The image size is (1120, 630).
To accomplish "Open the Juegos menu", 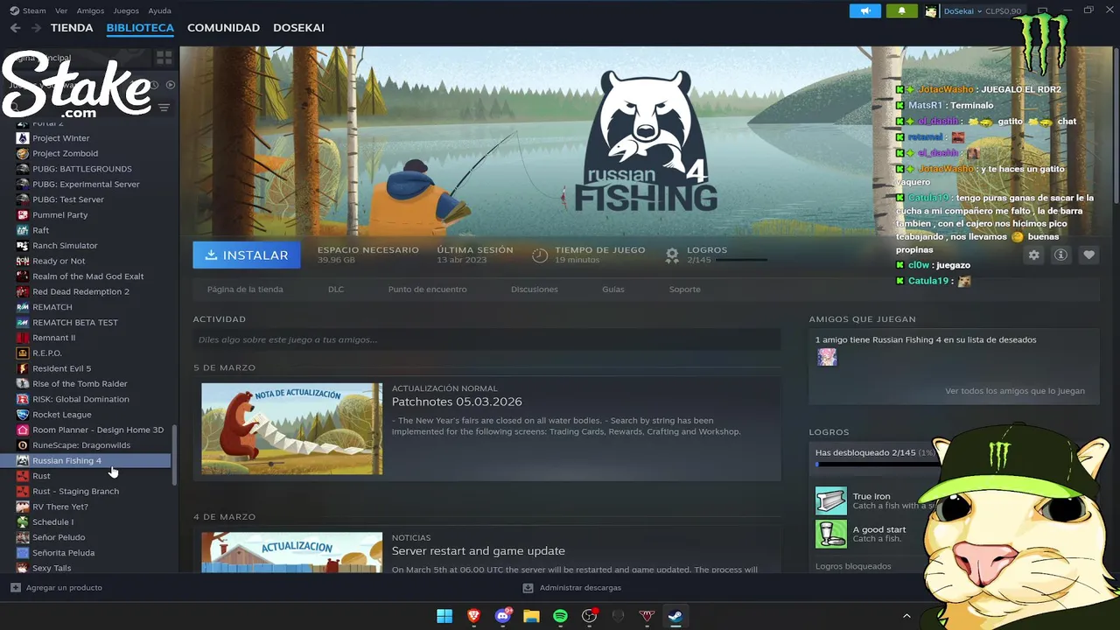I will tap(126, 10).
